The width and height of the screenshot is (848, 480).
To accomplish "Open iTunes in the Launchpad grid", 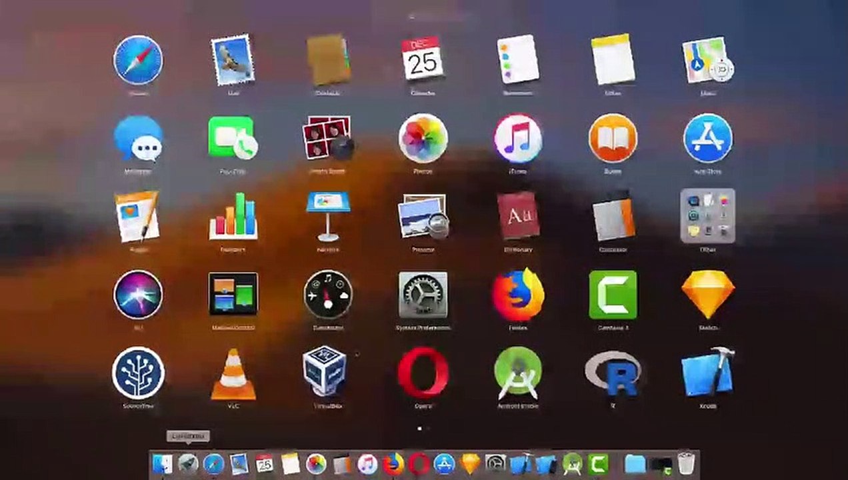I will [x=518, y=138].
